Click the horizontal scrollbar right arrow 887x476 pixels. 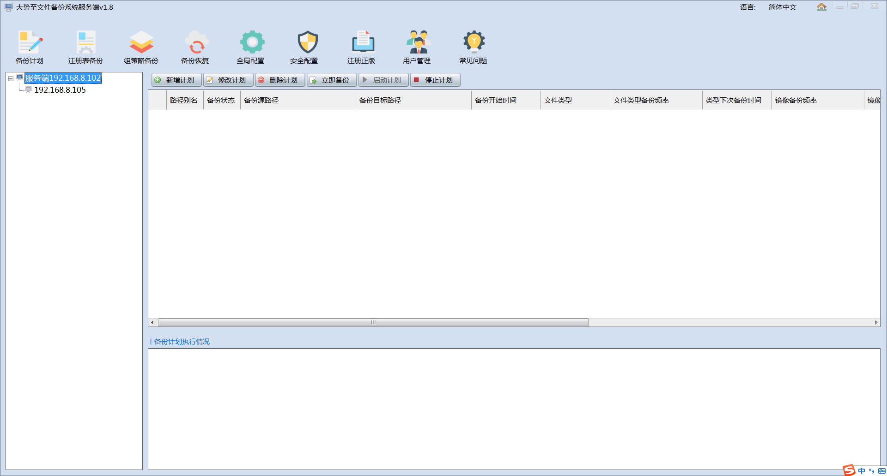pos(876,323)
